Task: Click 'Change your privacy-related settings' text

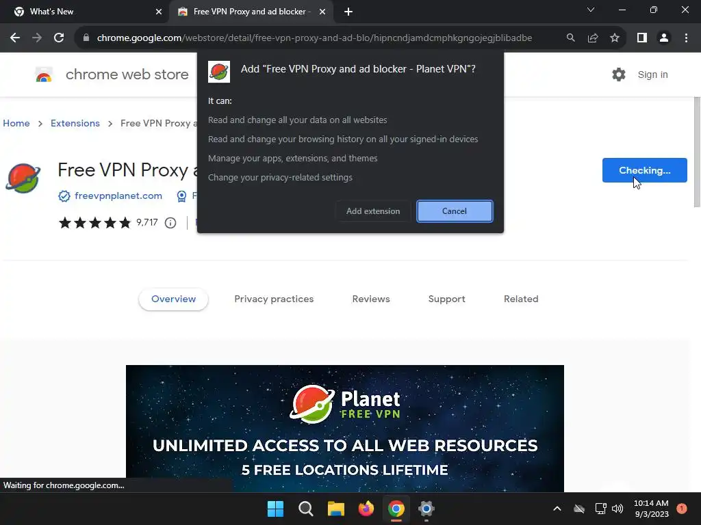Action: coord(280,178)
